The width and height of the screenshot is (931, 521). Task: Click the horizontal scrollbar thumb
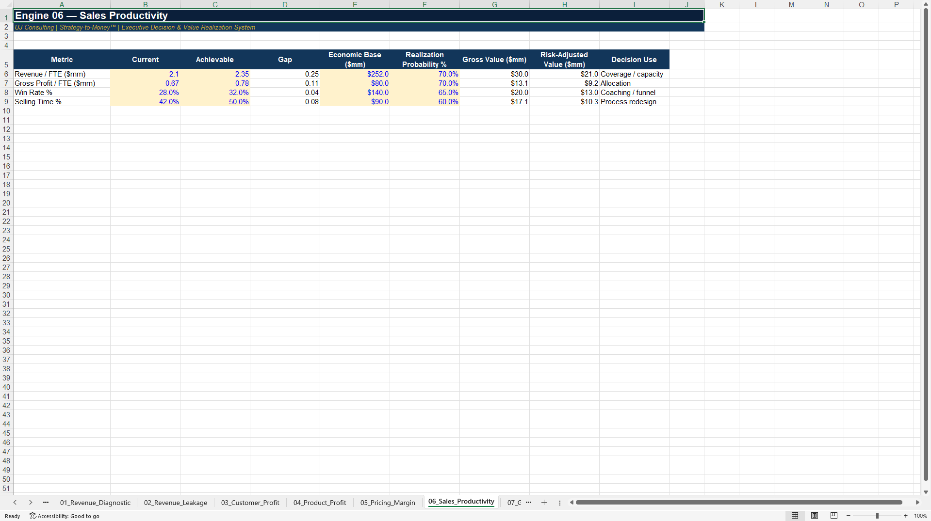tap(739, 503)
